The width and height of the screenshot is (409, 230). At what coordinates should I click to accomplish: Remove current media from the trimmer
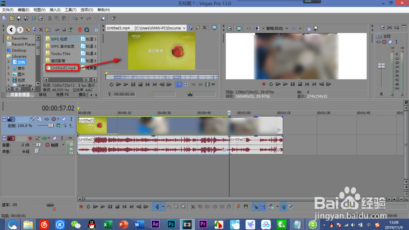coord(205,28)
